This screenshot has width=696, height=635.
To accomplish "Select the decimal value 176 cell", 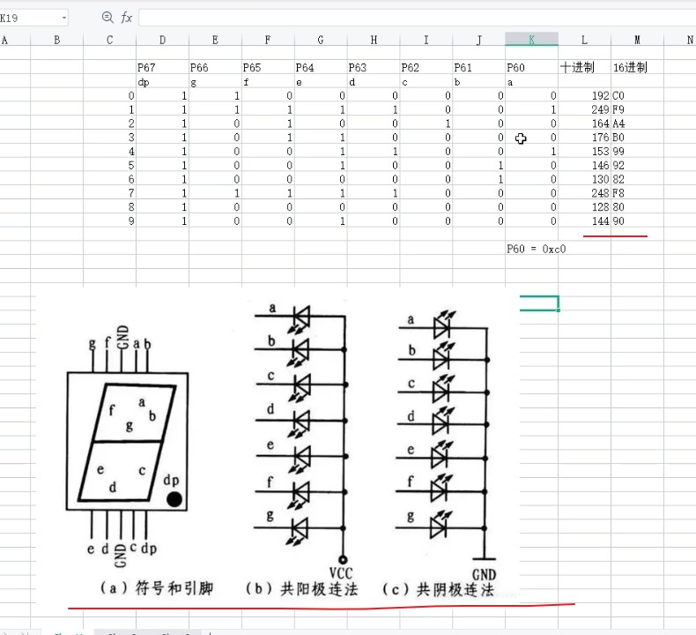I will pyautogui.click(x=585, y=138).
